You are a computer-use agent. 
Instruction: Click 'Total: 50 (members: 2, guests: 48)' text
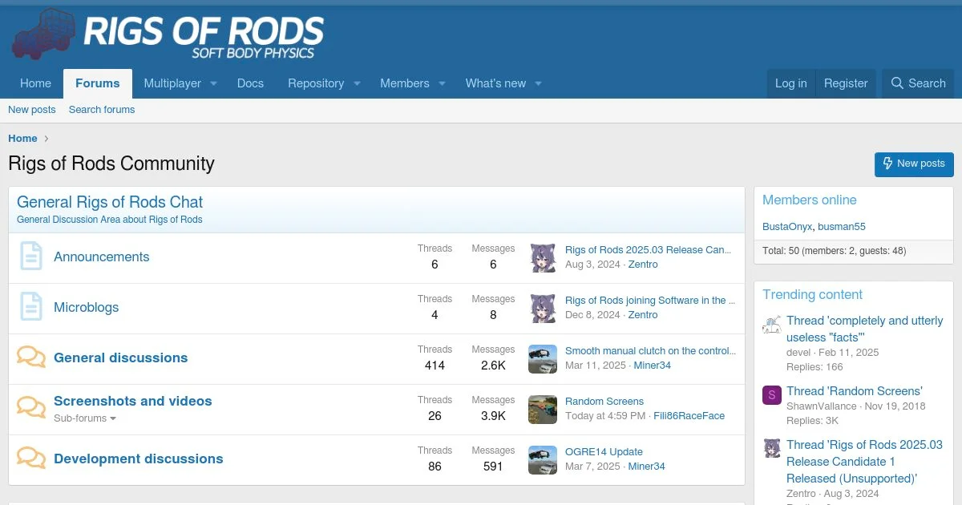pos(835,251)
